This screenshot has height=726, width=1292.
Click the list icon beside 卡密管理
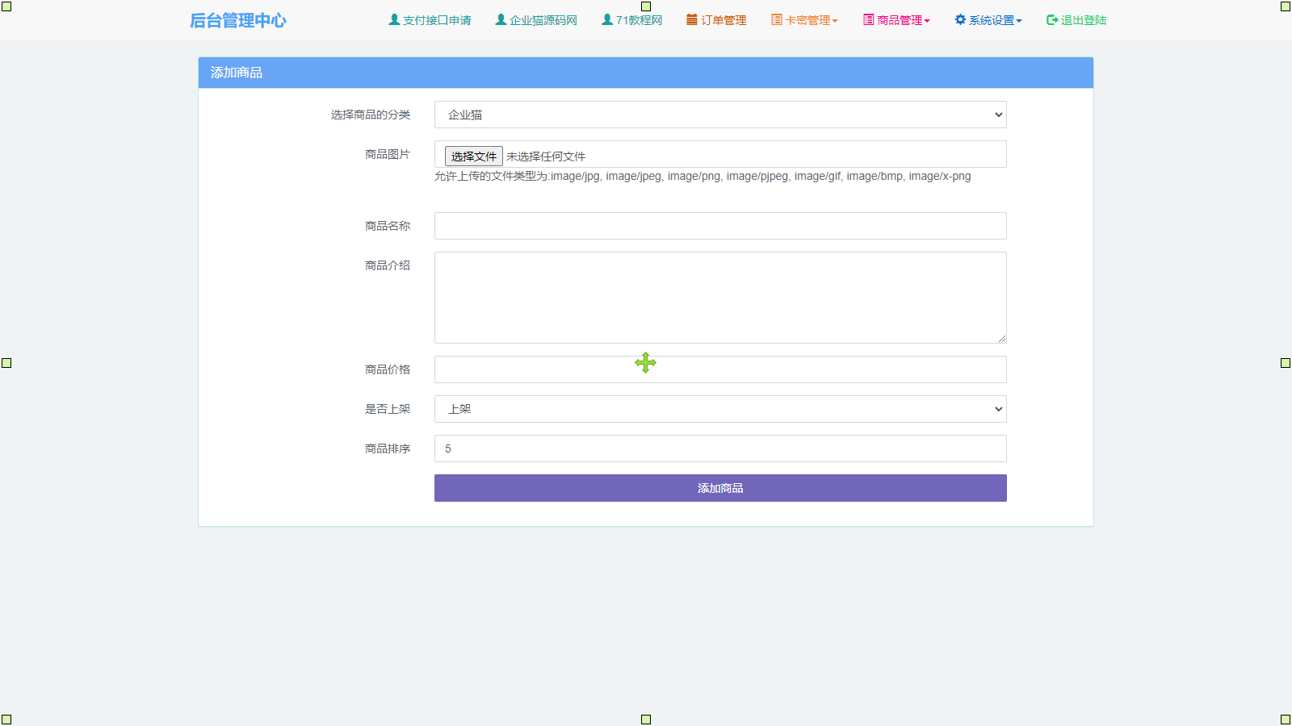(777, 20)
